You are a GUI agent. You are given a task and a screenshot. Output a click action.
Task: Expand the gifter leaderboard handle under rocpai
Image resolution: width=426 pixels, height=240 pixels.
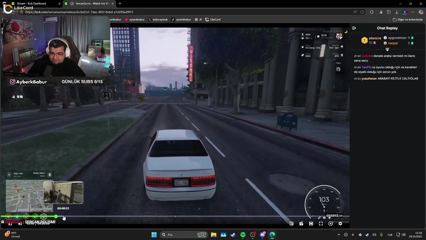point(387,49)
